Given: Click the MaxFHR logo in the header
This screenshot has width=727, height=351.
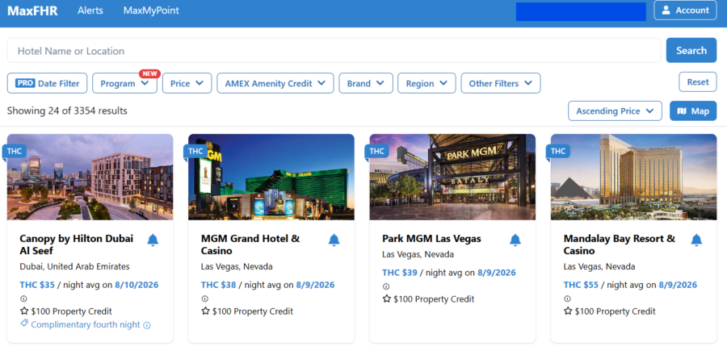Looking at the screenshot, I should click(32, 10).
